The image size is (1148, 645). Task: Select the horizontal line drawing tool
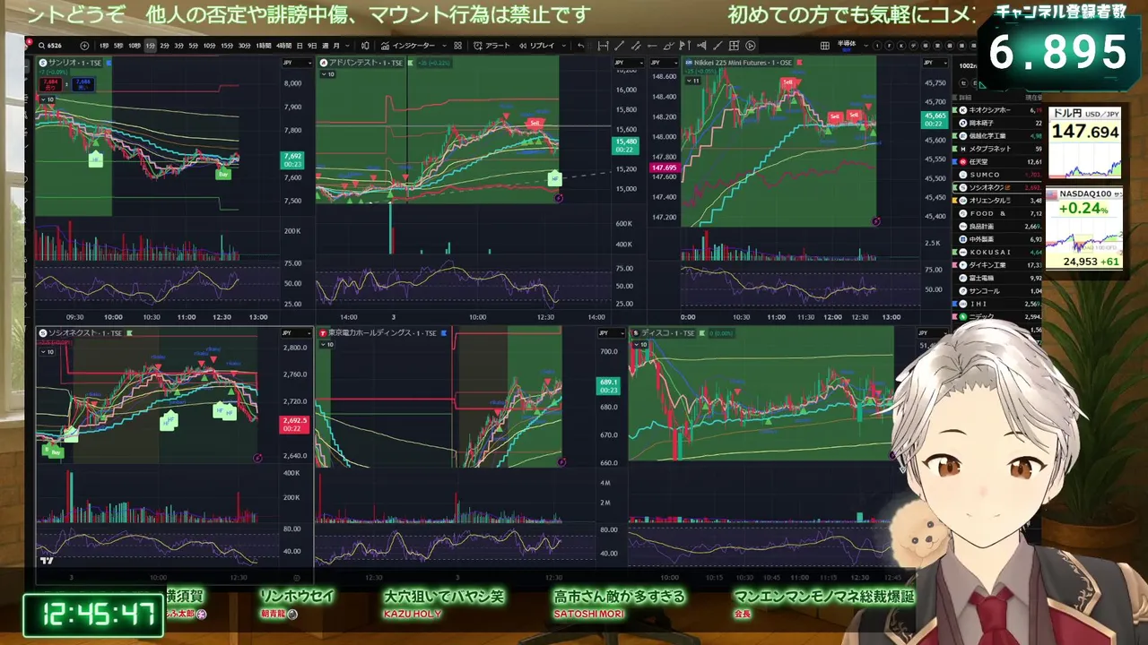[x=652, y=46]
